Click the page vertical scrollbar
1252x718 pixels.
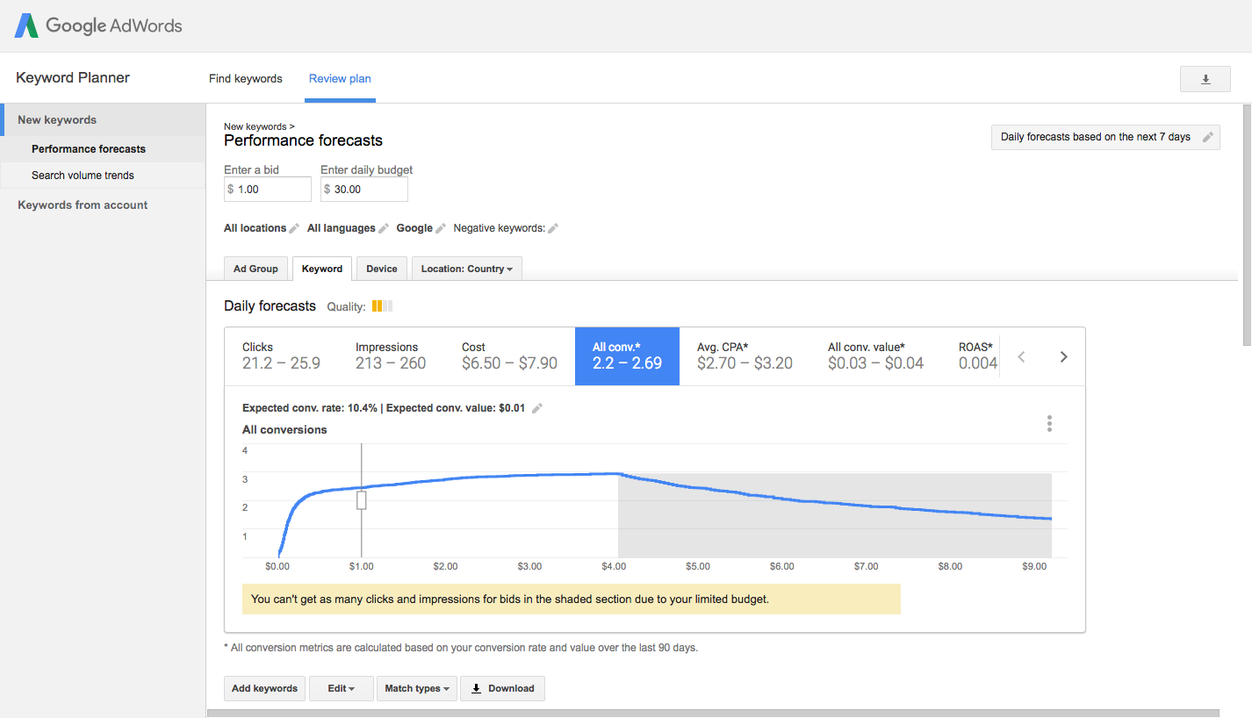pos(1248,225)
